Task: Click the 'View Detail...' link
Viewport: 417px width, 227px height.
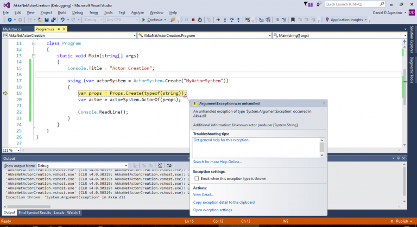Action: pos(203,194)
